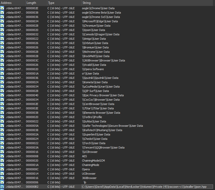
Task: Select the '360Browser' string entry
Action: coord(89,178)
